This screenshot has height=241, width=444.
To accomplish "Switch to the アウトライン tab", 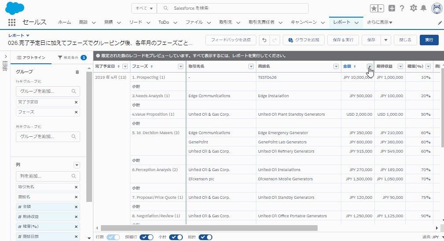I will 31,58.
